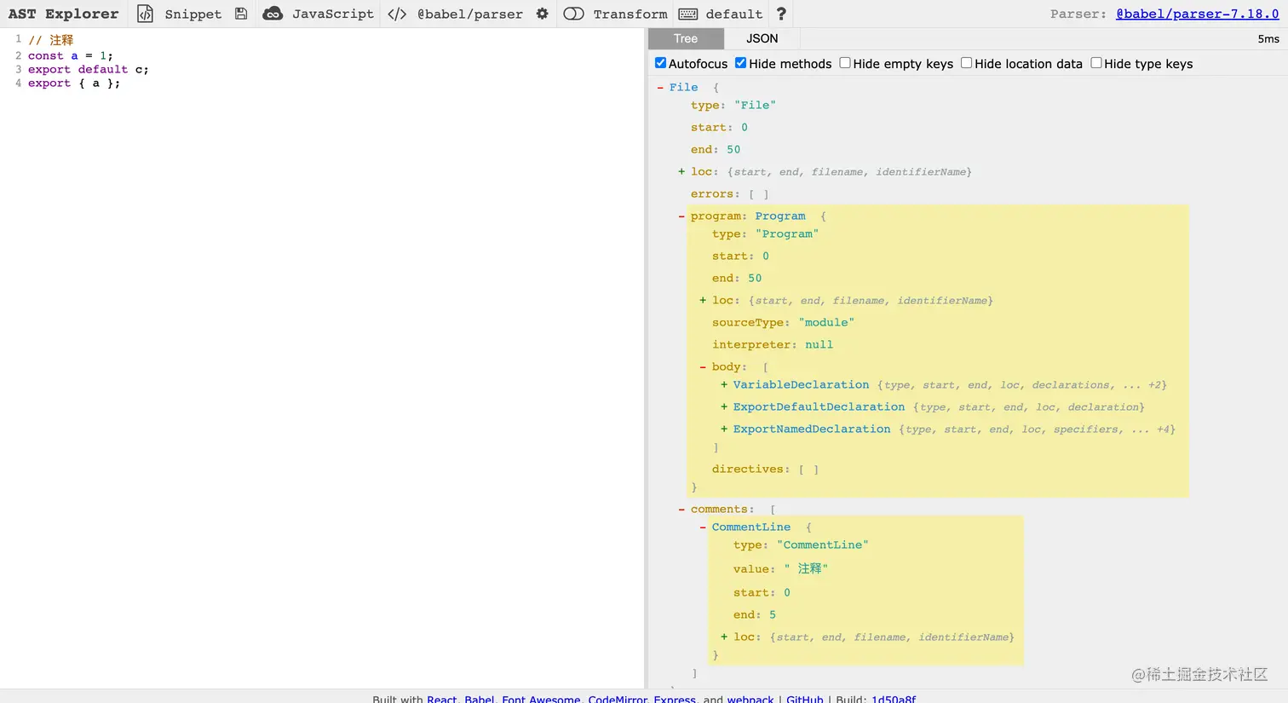Expand the ExportNamedDeclaration node
Image resolution: width=1288 pixels, height=703 pixels.
pos(724,429)
